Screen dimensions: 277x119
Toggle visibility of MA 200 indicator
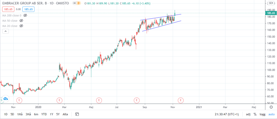[25, 16]
